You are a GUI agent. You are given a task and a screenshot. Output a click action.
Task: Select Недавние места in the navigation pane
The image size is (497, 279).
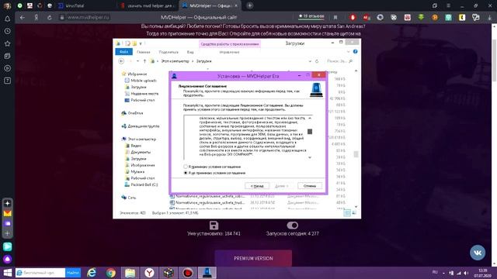144,94
